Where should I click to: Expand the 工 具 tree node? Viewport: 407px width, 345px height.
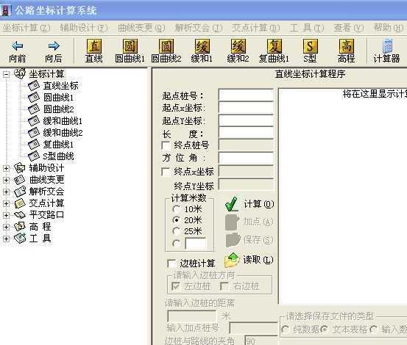coord(6,239)
